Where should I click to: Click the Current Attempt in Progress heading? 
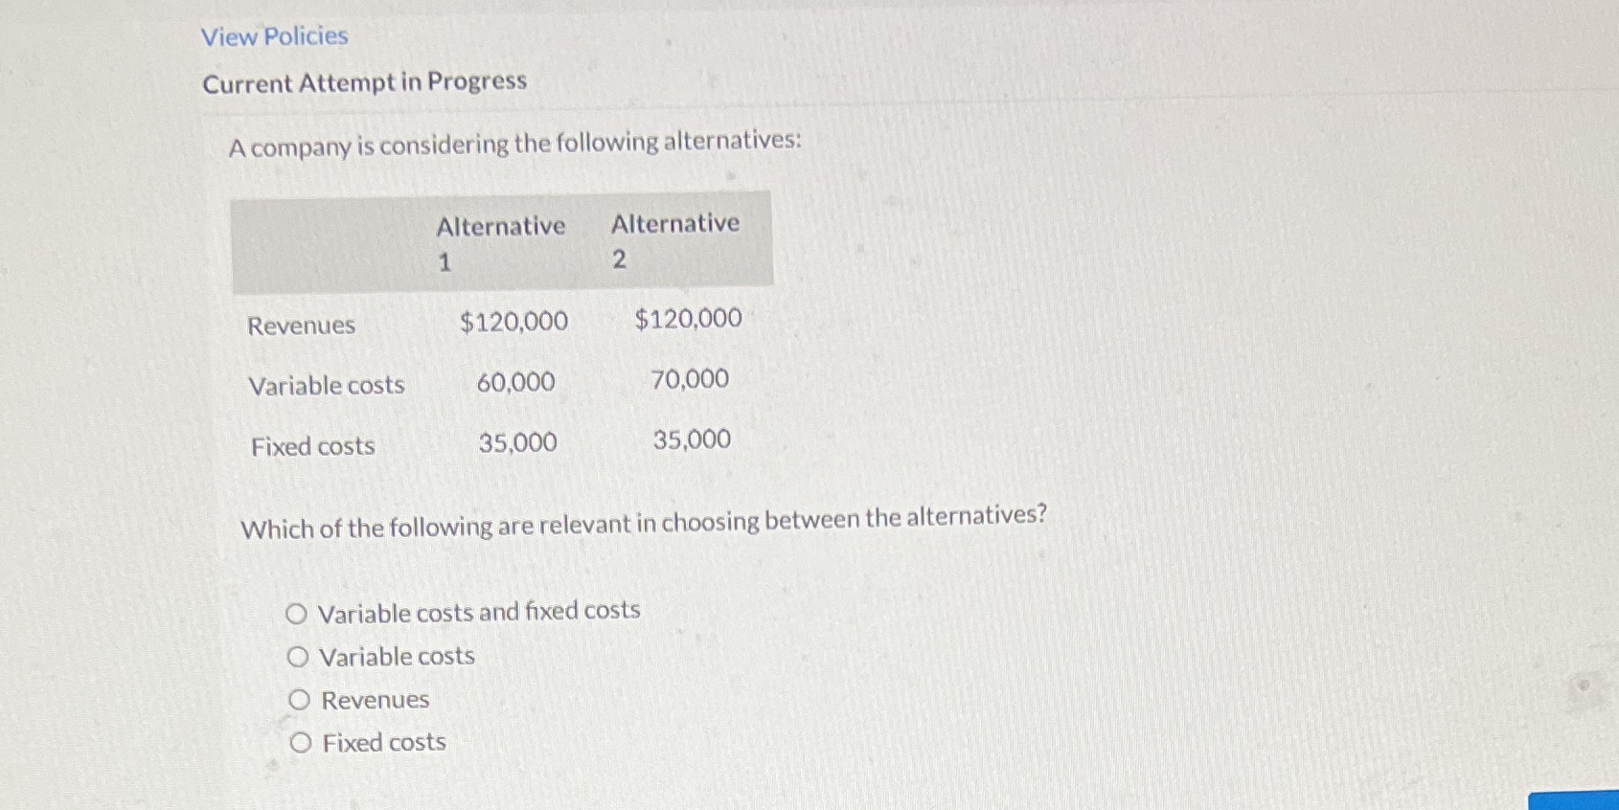(x=364, y=81)
